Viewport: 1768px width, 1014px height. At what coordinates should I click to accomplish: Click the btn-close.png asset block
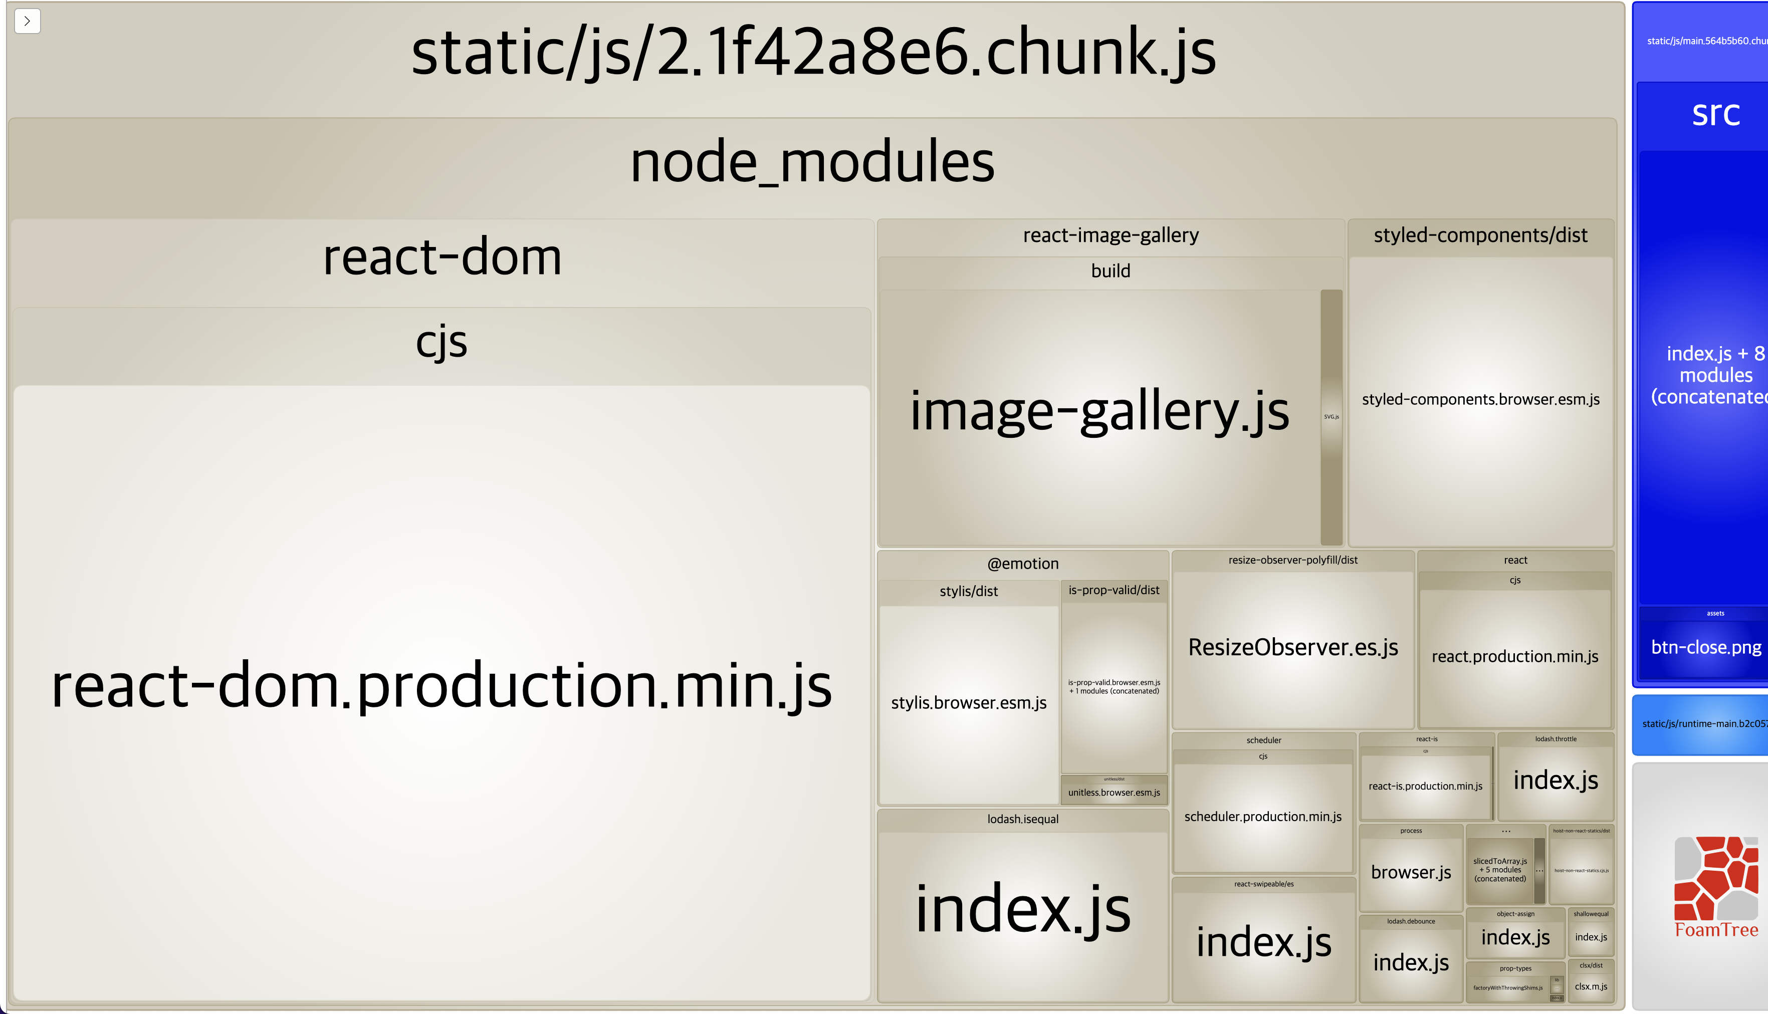pyautogui.click(x=1705, y=648)
